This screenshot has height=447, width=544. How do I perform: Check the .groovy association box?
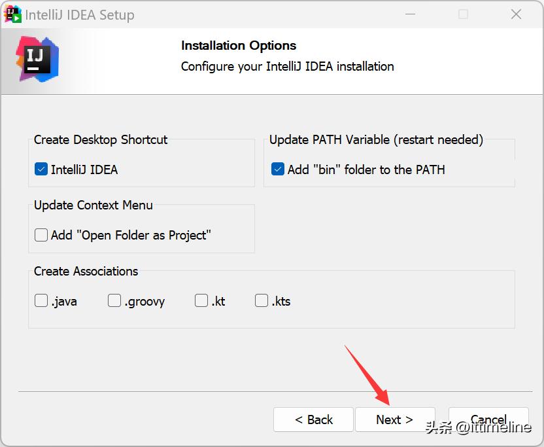(x=114, y=300)
